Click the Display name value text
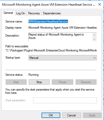 63,28
